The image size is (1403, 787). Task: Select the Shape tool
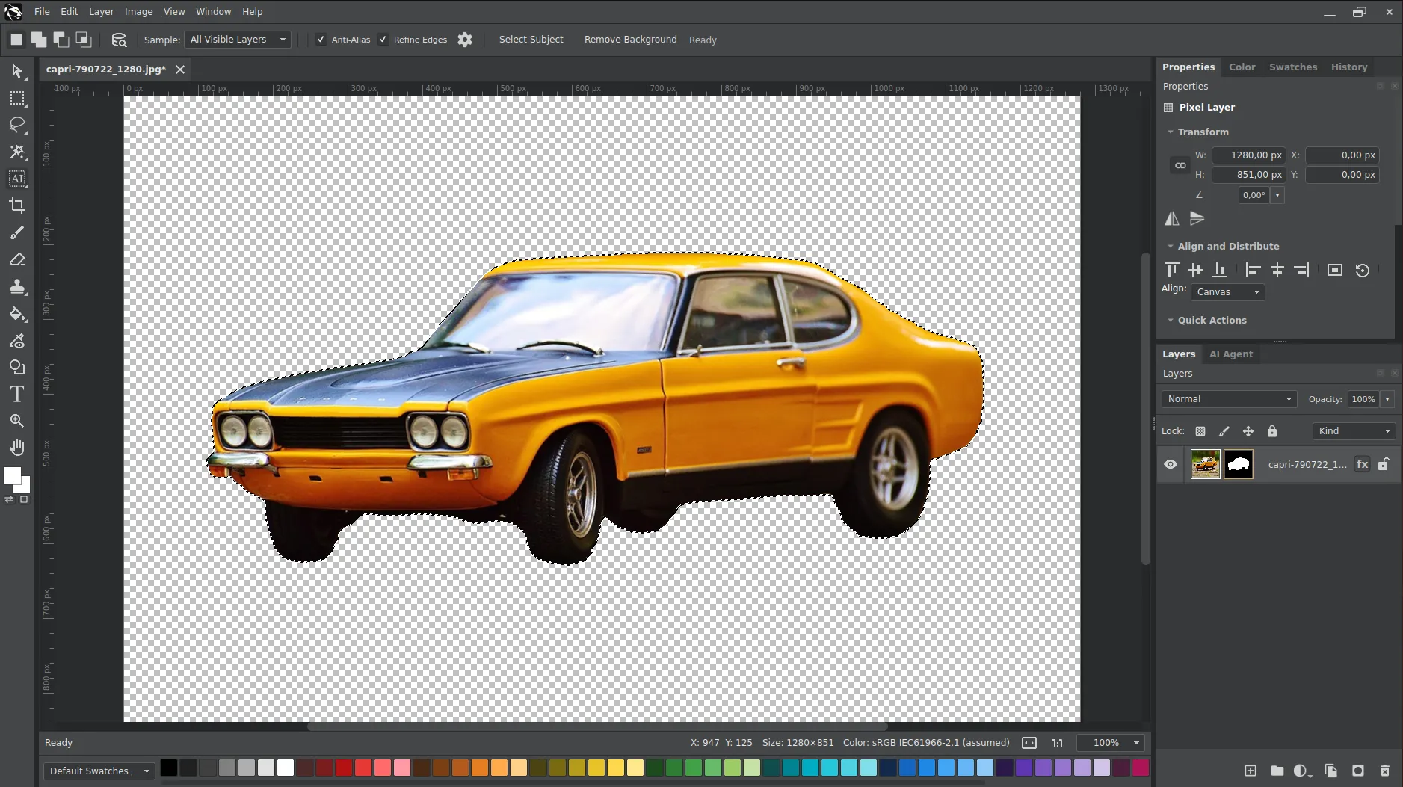click(17, 367)
